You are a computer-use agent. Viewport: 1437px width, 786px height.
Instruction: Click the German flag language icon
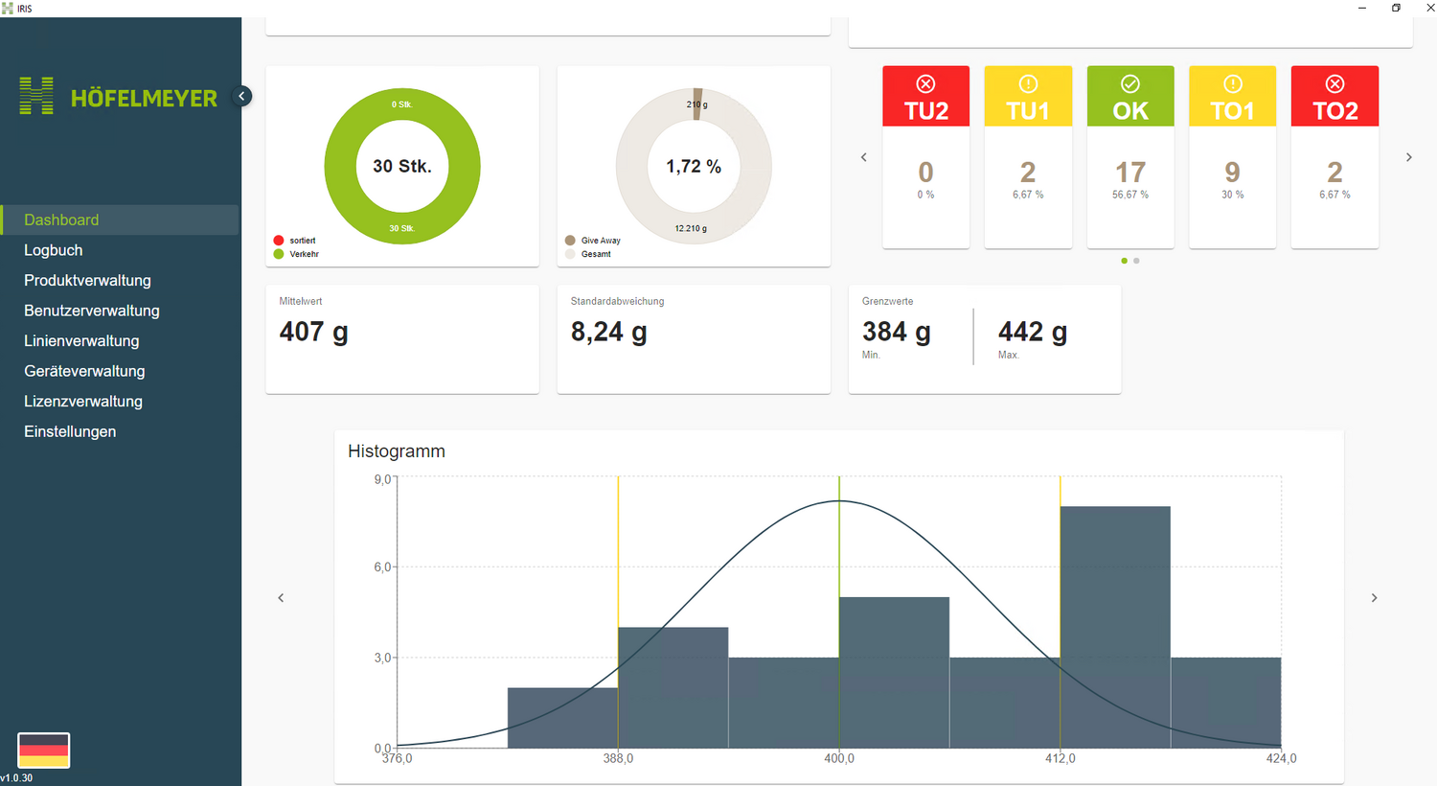pos(44,750)
